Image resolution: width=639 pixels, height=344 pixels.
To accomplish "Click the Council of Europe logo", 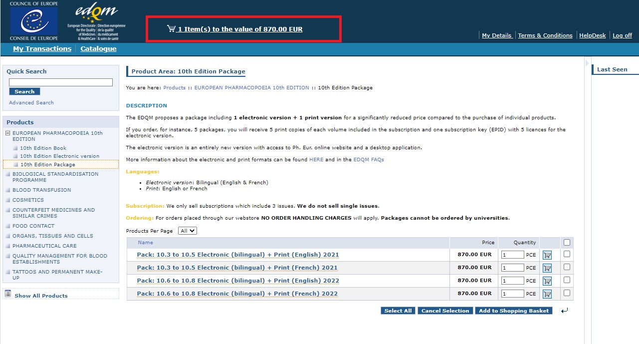I will (33, 21).
